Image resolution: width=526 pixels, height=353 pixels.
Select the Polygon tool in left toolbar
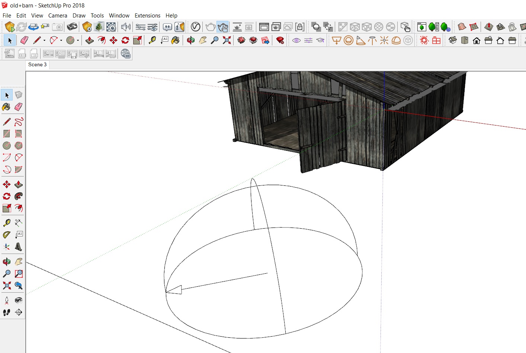(x=19, y=146)
